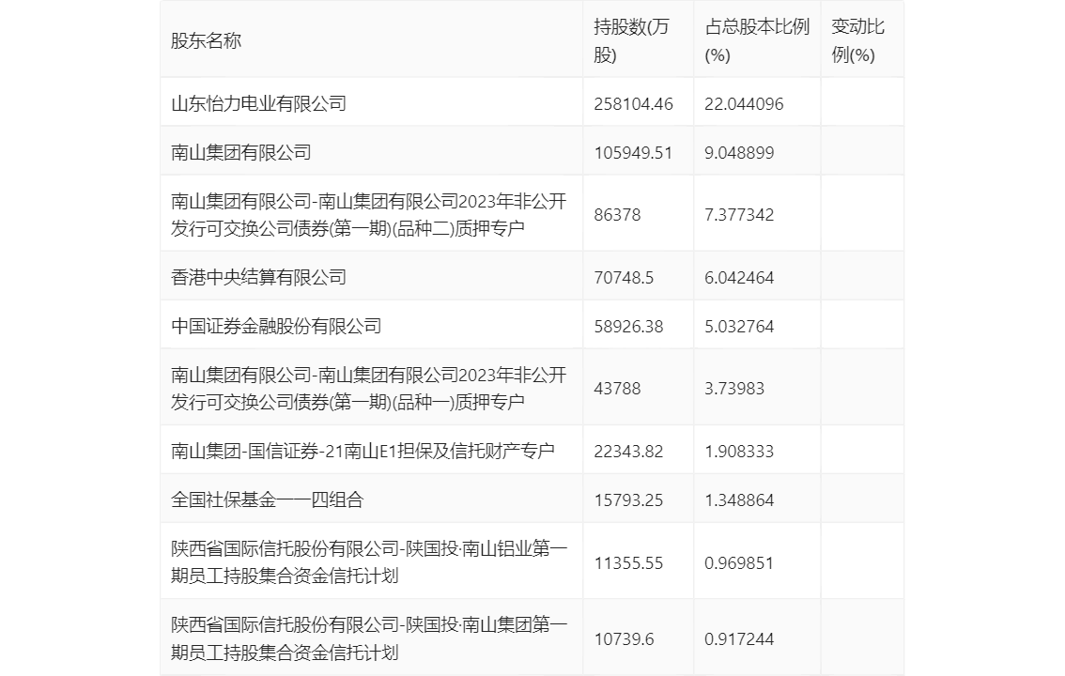Image resolution: width=1065 pixels, height=676 pixels.
Task: Select the value 15793.25
Action: tap(628, 500)
